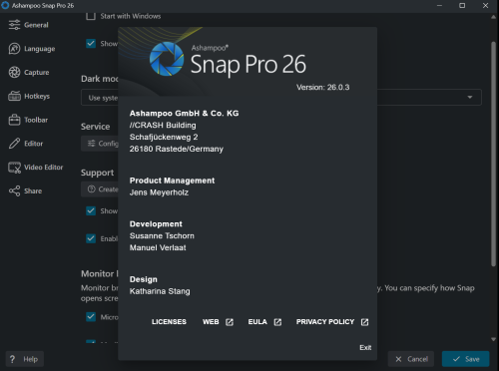Open Video Editor scissors icon

(14, 168)
